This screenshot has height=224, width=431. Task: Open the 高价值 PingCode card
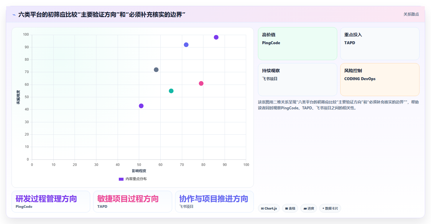point(297,44)
